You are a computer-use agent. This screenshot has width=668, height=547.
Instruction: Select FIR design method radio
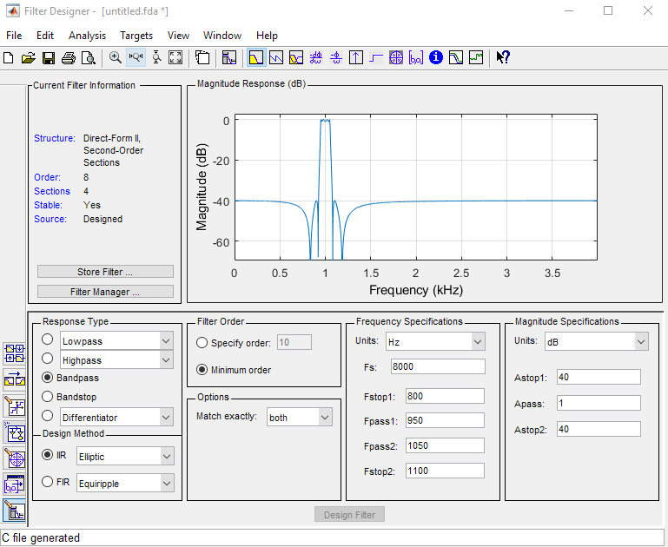[47, 481]
